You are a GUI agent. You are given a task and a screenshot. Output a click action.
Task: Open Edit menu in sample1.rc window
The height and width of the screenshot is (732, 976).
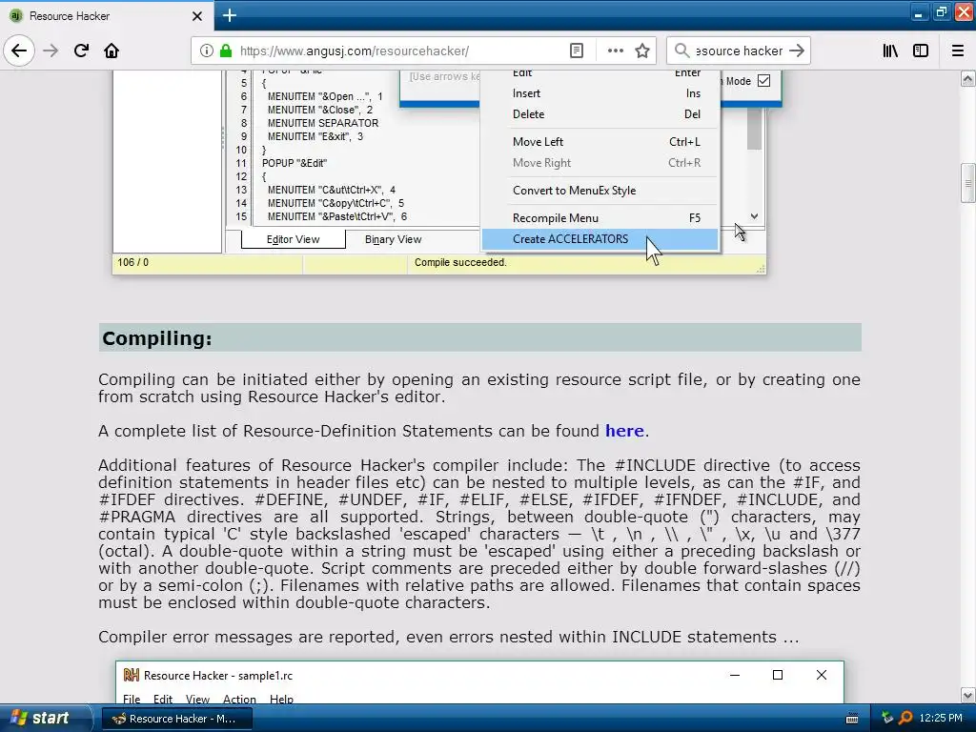[162, 699]
